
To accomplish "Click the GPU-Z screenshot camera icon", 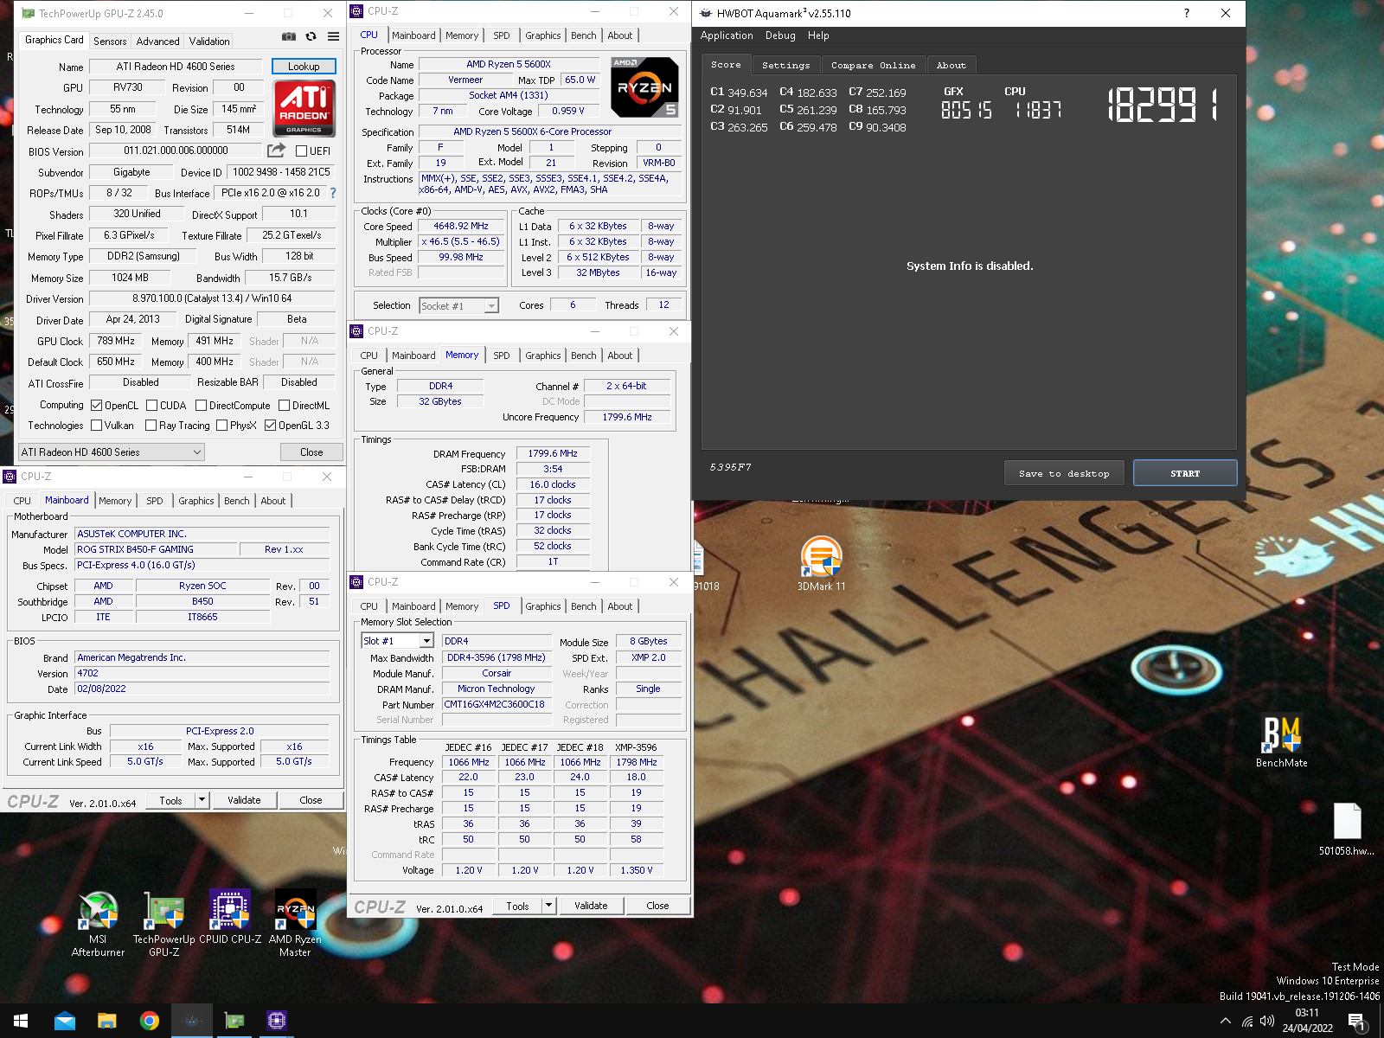I will (289, 36).
